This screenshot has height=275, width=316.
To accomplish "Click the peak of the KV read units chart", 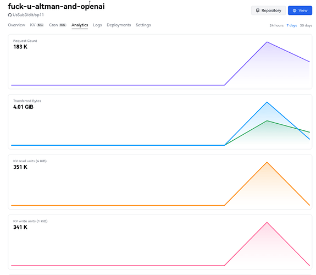I will click(x=267, y=162).
